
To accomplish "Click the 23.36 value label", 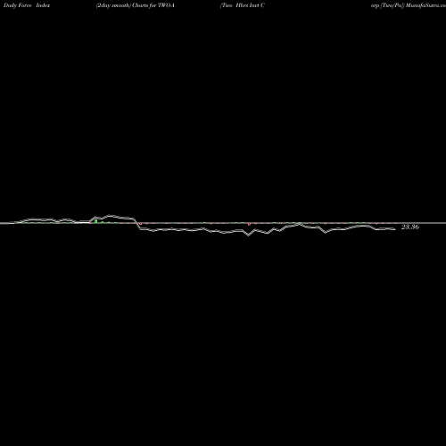I will pyautogui.click(x=410, y=227).
